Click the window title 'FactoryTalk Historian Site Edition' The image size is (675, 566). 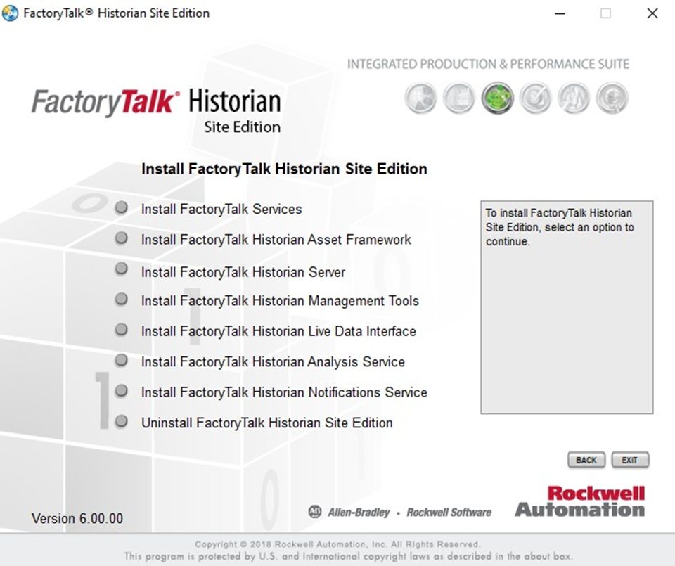[116, 13]
